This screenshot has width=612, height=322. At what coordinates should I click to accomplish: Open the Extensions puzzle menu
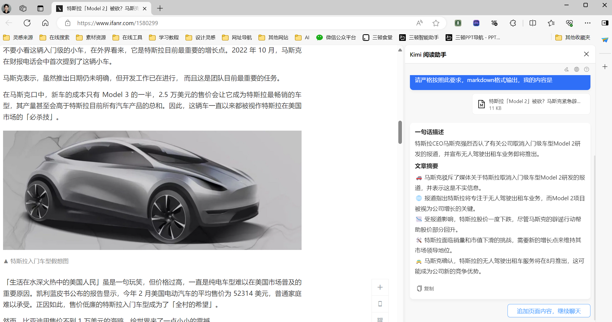[513, 23]
